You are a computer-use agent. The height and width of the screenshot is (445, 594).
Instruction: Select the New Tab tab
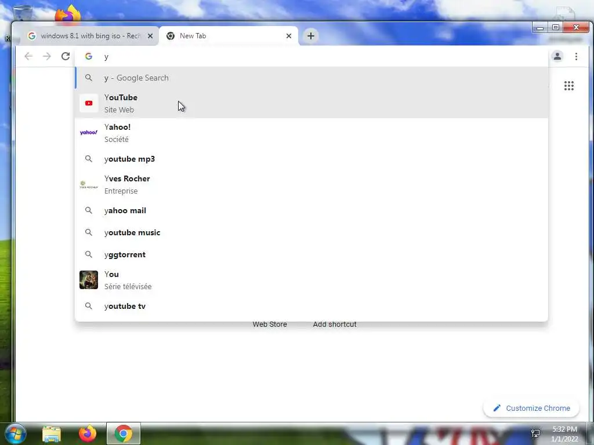pos(229,36)
